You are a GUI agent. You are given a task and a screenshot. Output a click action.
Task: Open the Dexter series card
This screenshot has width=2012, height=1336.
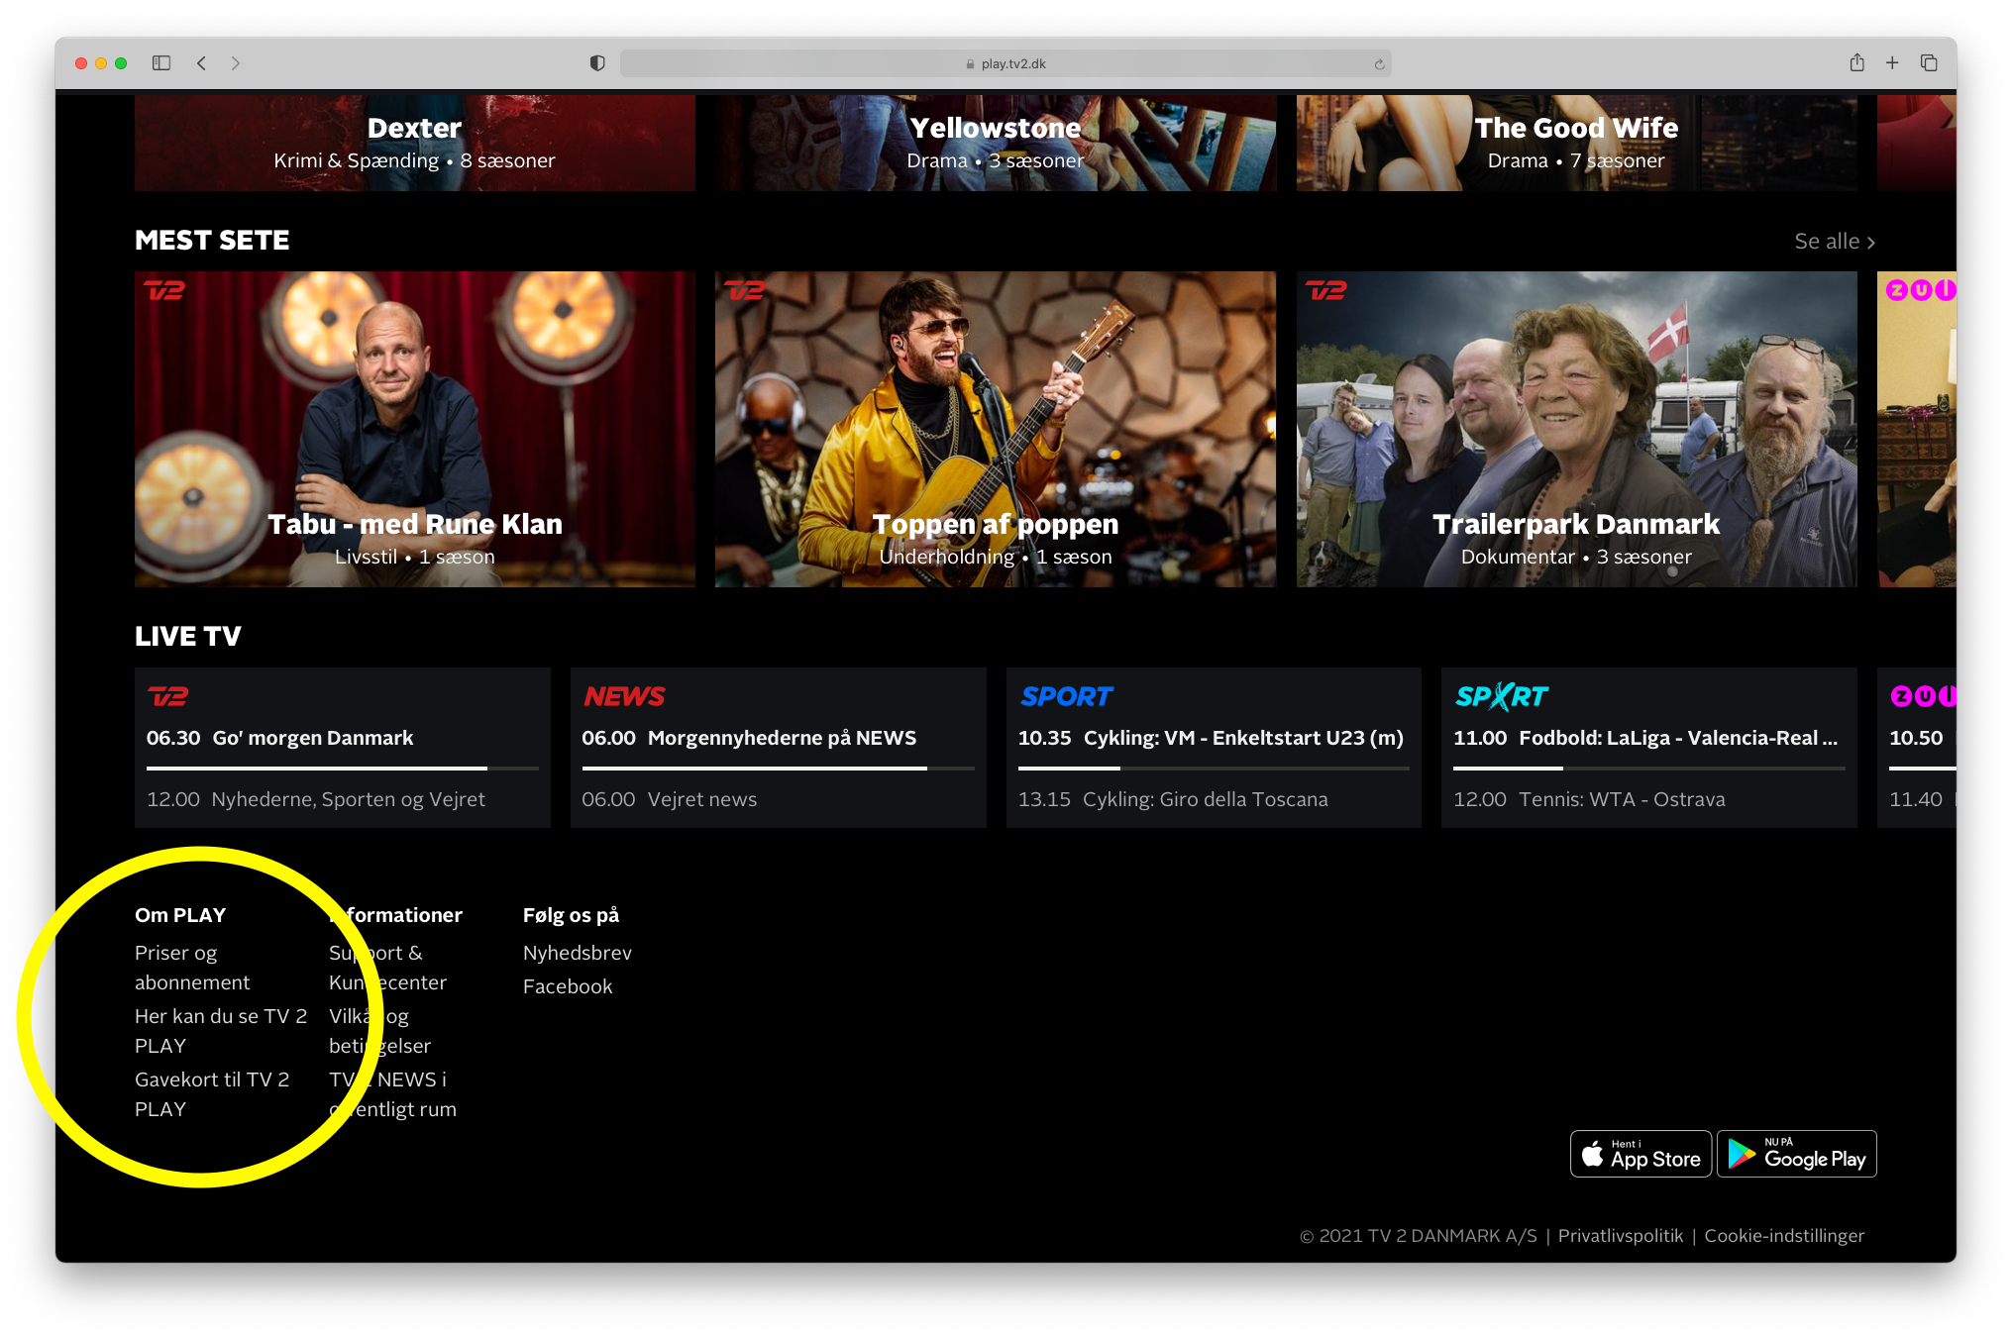[x=415, y=143]
